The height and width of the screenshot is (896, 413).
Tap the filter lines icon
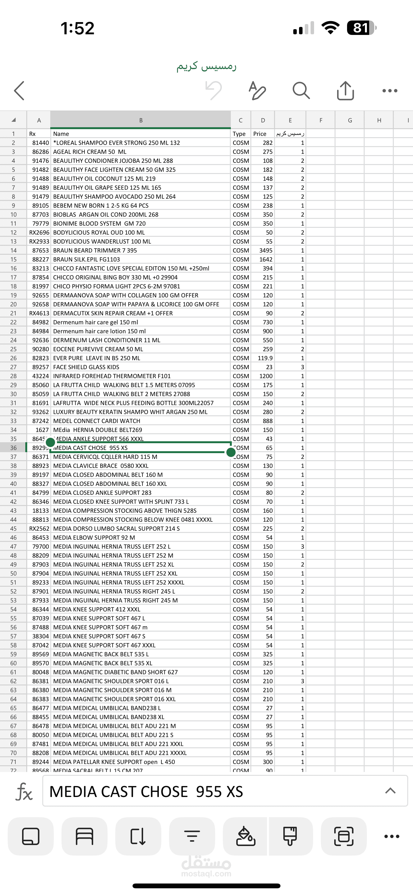click(192, 836)
